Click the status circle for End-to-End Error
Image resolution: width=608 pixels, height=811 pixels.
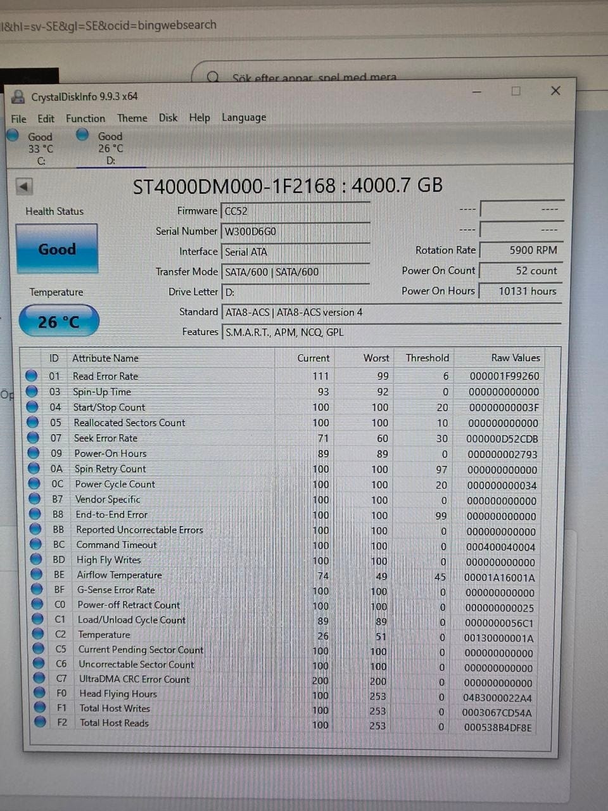pyautogui.click(x=36, y=514)
